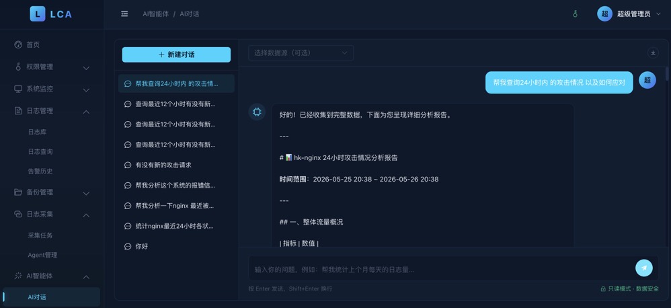671x308 pixels.
Task: Toggle the sidebar collapse hamburger icon
Action: coord(124,14)
